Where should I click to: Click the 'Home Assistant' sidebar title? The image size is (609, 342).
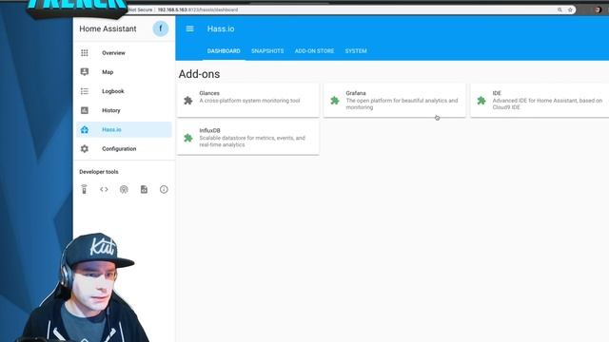[x=108, y=28]
